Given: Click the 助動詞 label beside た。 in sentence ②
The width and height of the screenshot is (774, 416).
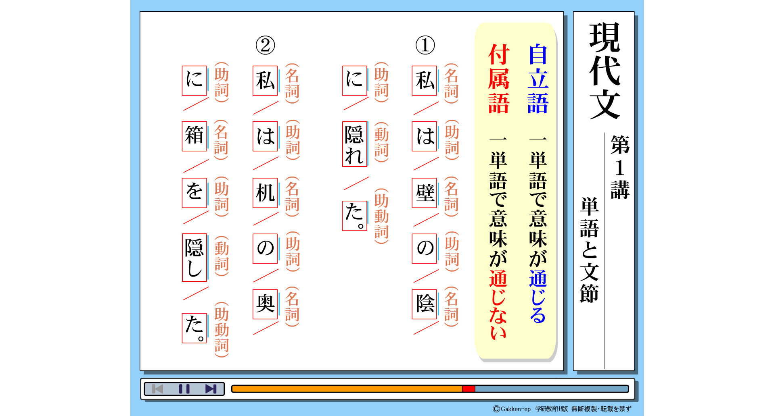Looking at the screenshot, I should (222, 329).
